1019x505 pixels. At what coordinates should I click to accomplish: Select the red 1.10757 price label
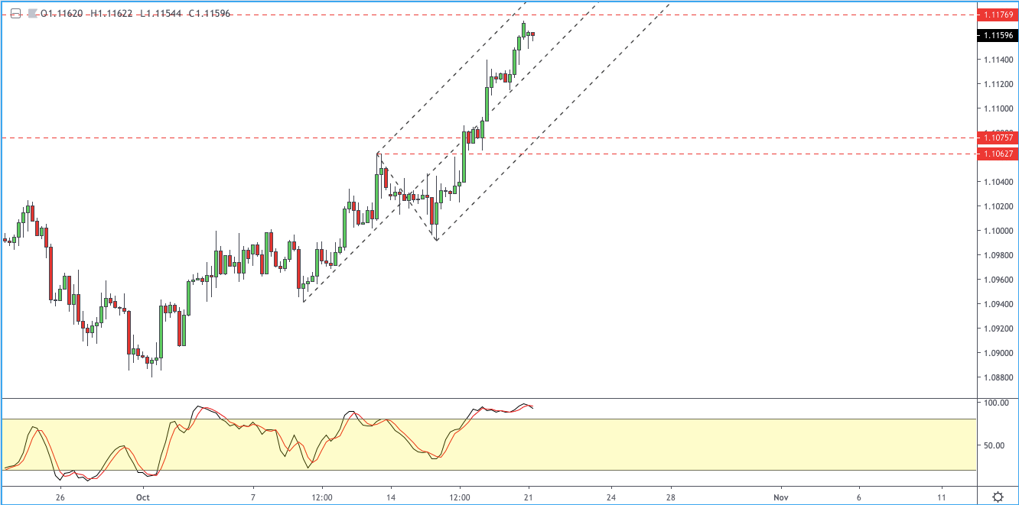(x=998, y=138)
